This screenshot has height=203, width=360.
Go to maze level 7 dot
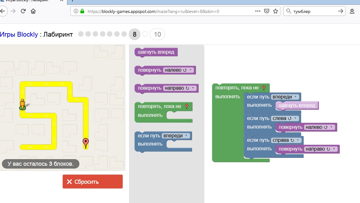[x=124, y=34]
